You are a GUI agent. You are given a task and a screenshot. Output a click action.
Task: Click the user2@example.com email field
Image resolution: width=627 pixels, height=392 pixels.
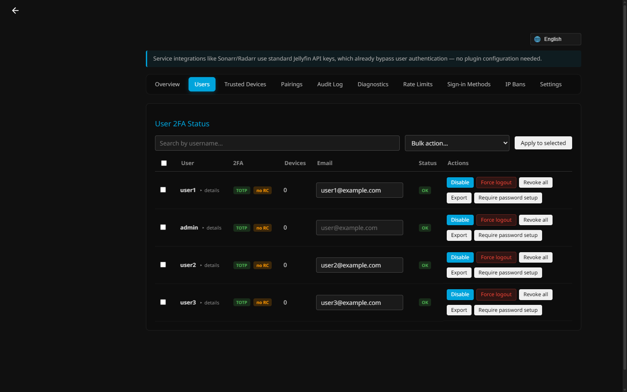(360, 265)
